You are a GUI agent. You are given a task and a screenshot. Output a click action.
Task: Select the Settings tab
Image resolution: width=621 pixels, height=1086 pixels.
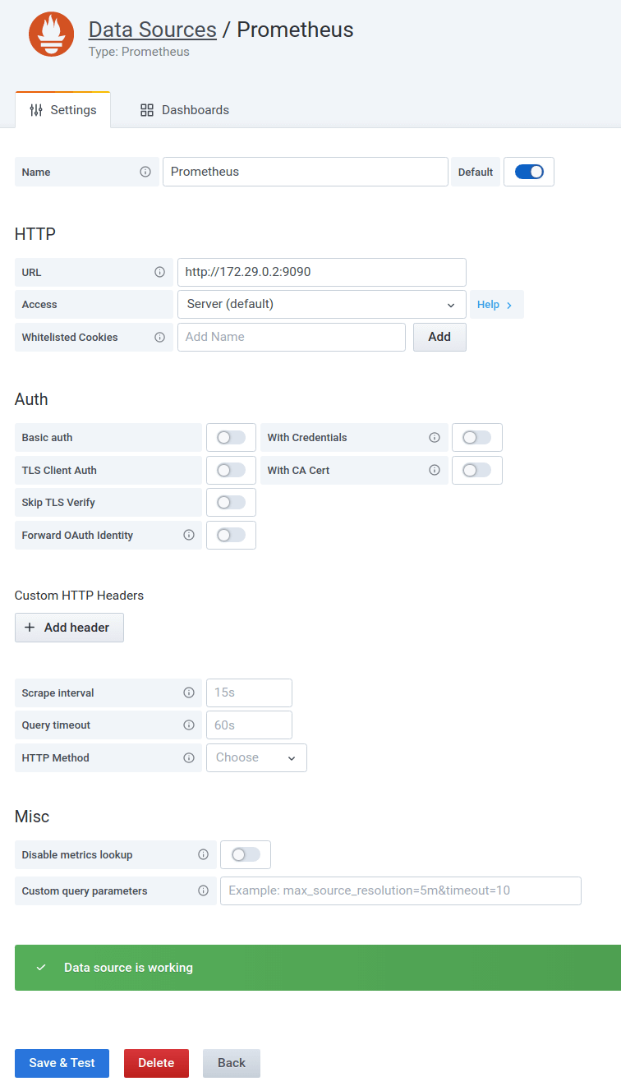(62, 109)
